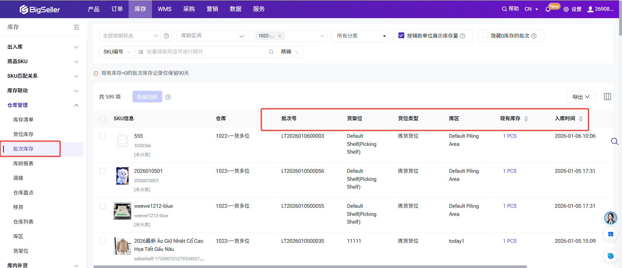Click the notification bell icon
This screenshot has width=622, height=268.
[548, 9]
